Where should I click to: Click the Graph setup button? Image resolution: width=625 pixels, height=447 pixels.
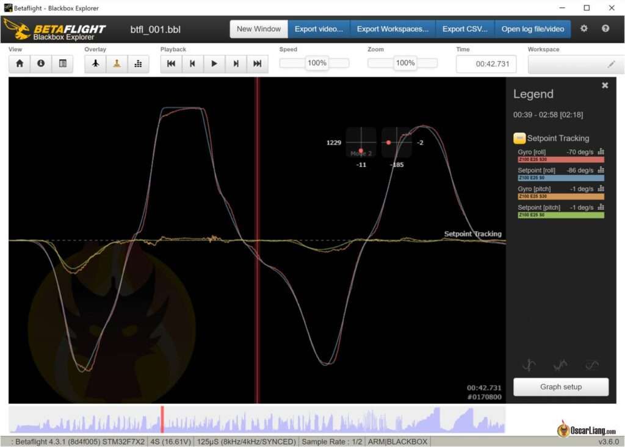coord(561,387)
